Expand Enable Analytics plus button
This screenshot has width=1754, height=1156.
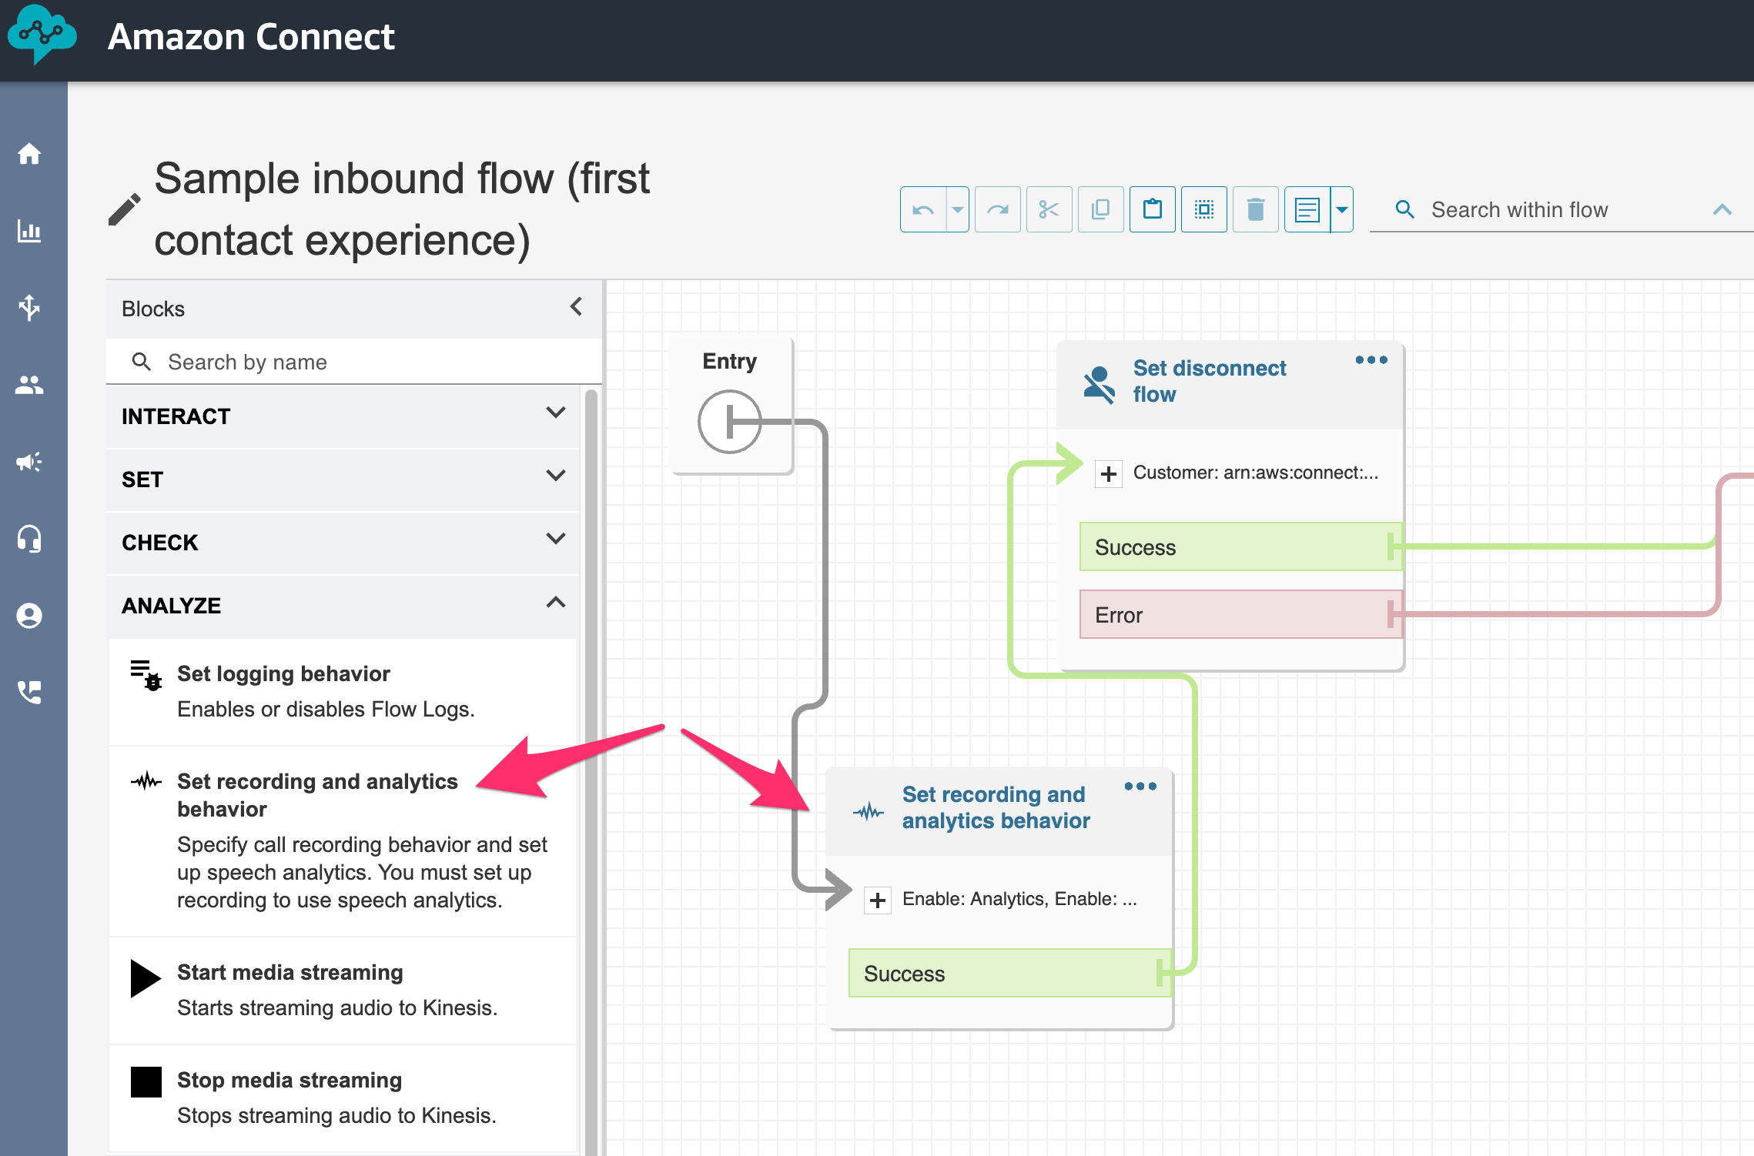(878, 900)
